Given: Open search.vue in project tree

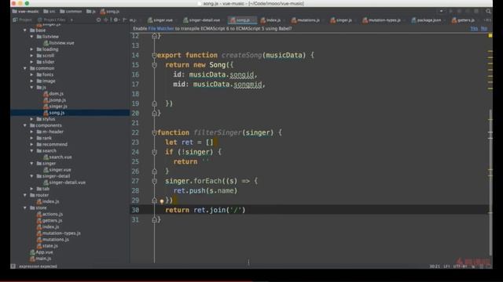Looking at the screenshot, I should [x=57, y=157].
